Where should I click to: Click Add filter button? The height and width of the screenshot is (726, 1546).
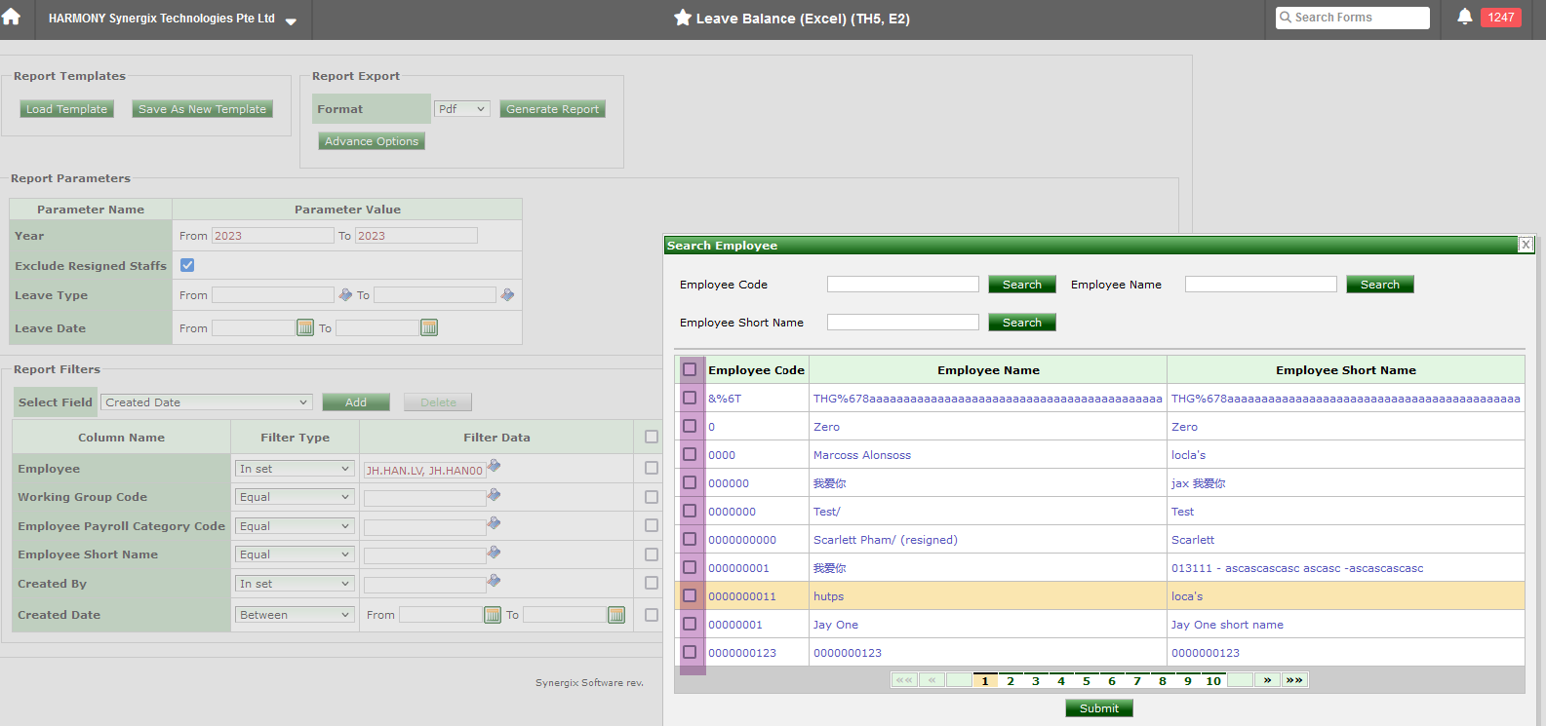click(x=356, y=402)
